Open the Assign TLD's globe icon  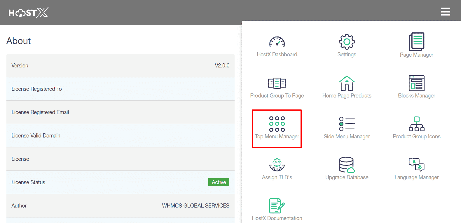click(277, 165)
